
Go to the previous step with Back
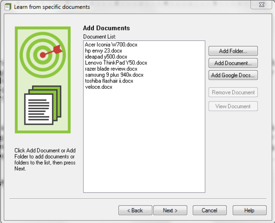click(x=135, y=210)
